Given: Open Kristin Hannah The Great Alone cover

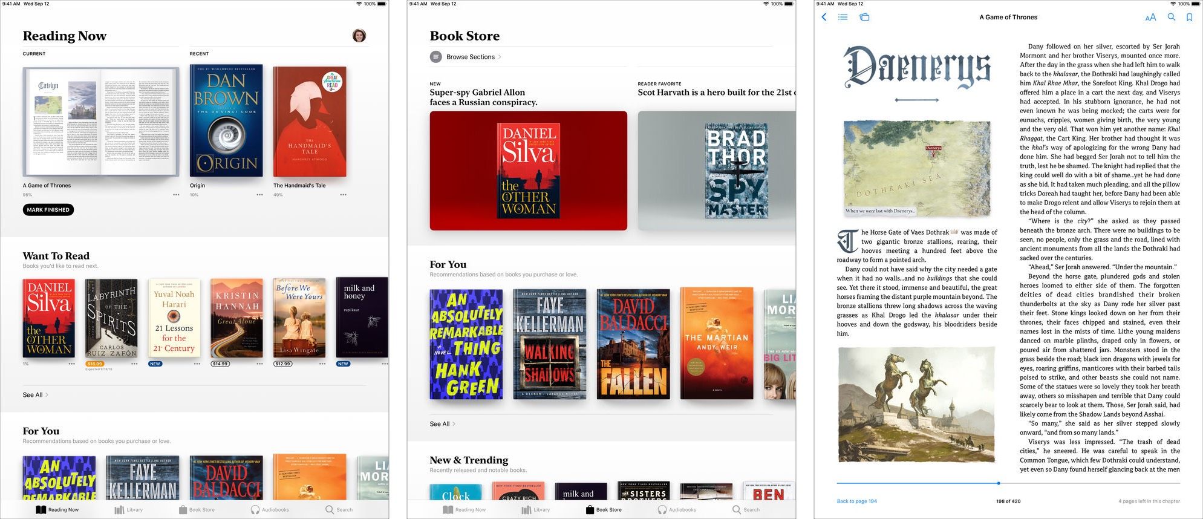Looking at the screenshot, I should pyautogui.click(x=236, y=318).
